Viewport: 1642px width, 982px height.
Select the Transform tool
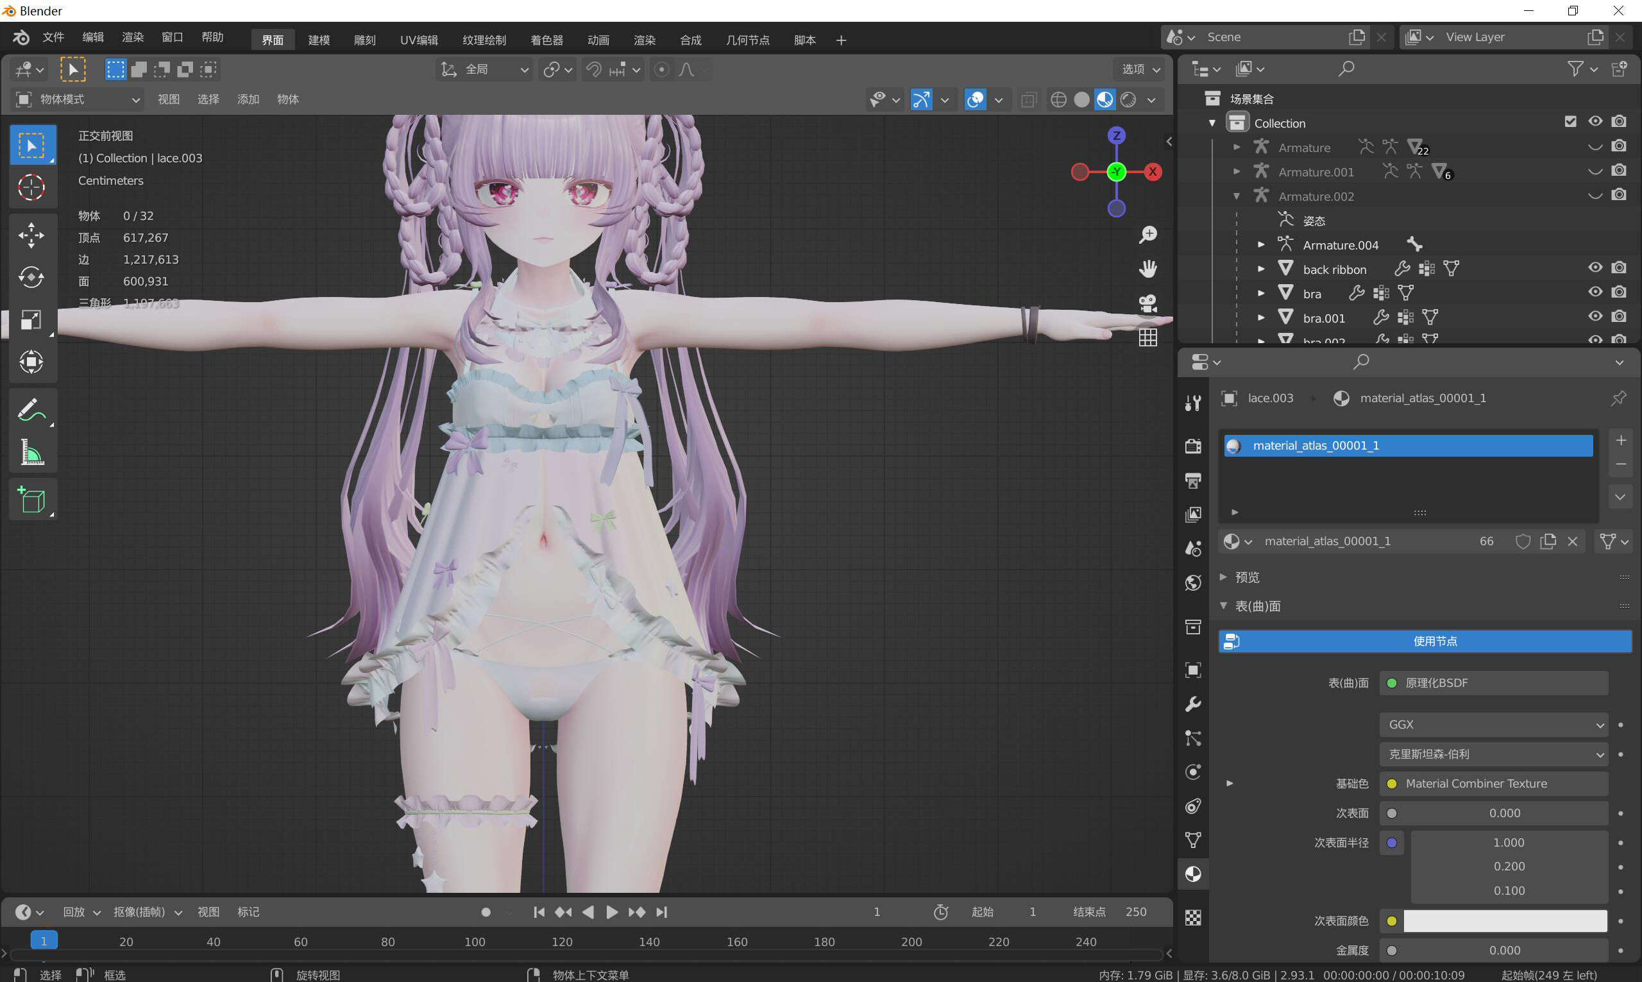[x=32, y=362]
